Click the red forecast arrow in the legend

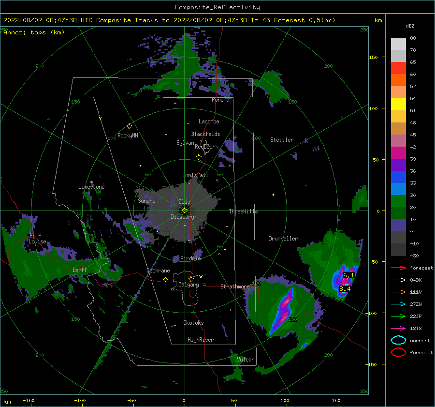coord(398,268)
